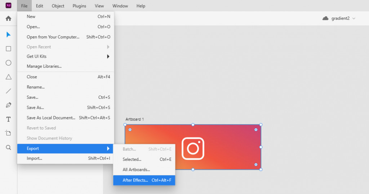Click the Adobe XD app logo

click(x=9, y=5)
